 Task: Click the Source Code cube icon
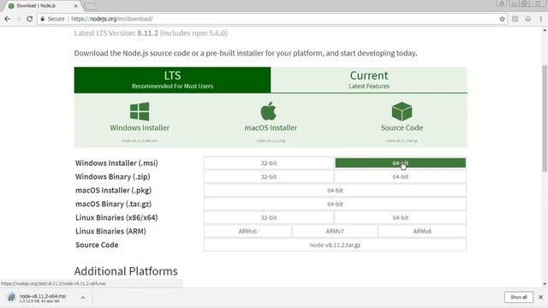pyautogui.click(x=402, y=111)
